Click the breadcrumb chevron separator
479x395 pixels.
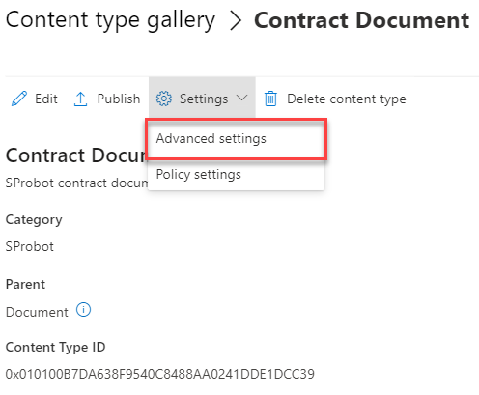pyautogui.click(x=236, y=21)
